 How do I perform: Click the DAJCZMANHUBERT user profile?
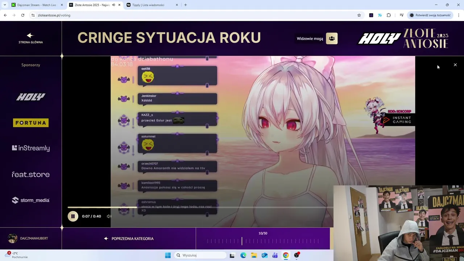coord(28,238)
